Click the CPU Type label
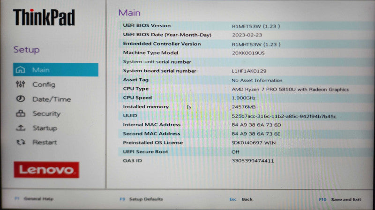The width and height of the screenshot is (375, 210). (135, 89)
